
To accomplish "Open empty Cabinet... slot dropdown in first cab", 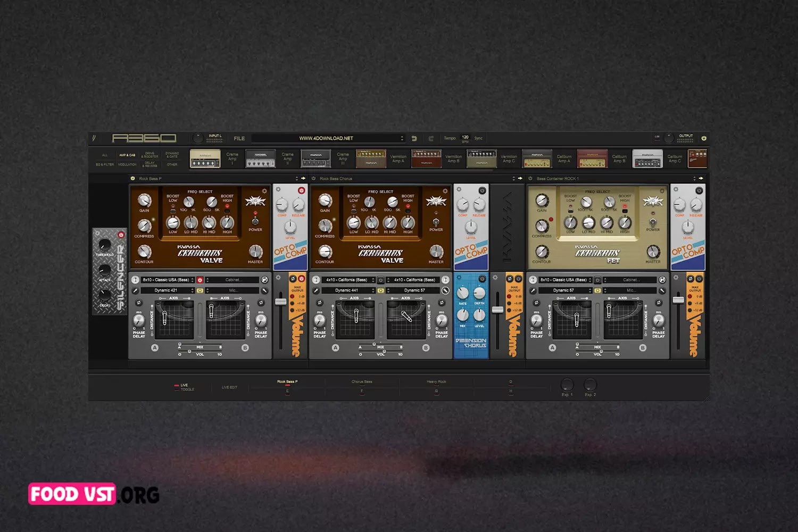I will point(232,280).
